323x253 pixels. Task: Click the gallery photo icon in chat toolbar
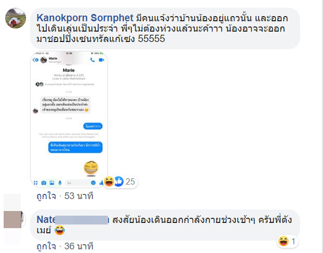[52, 182]
